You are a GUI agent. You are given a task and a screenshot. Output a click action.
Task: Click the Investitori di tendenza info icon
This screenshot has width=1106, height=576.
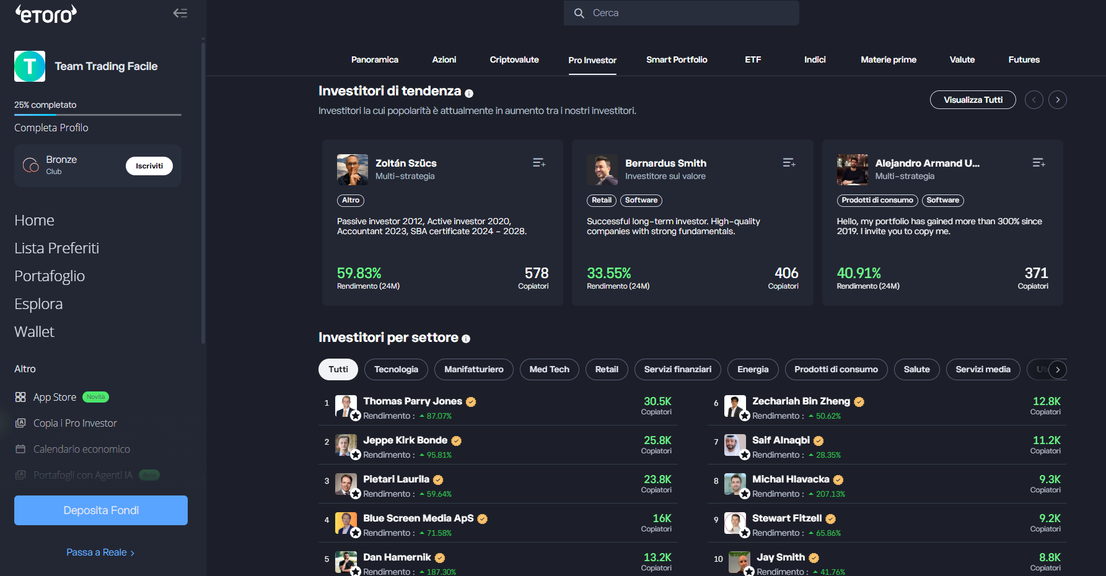coord(469,94)
